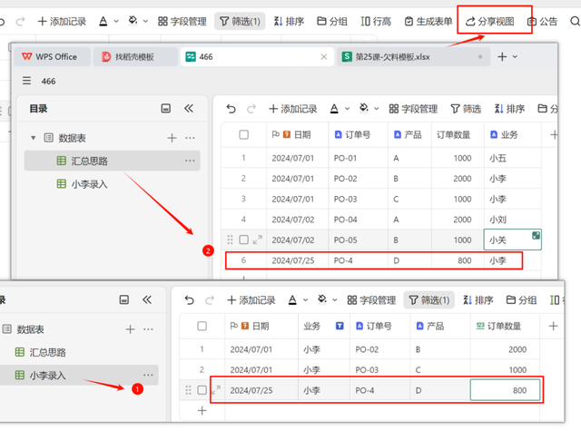Close the 466 tab
This screenshot has height=431, width=581.
coord(324,56)
